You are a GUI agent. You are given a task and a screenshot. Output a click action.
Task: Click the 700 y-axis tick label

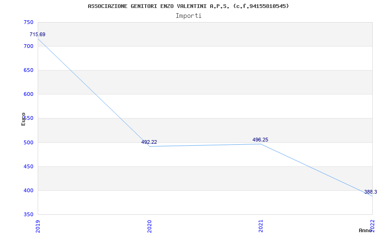coord(28,46)
